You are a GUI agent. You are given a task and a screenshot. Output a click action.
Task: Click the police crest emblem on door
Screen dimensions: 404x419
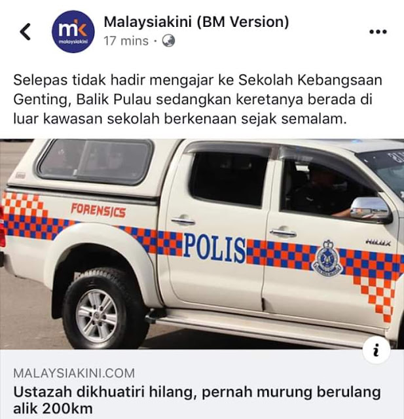click(x=327, y=257)
